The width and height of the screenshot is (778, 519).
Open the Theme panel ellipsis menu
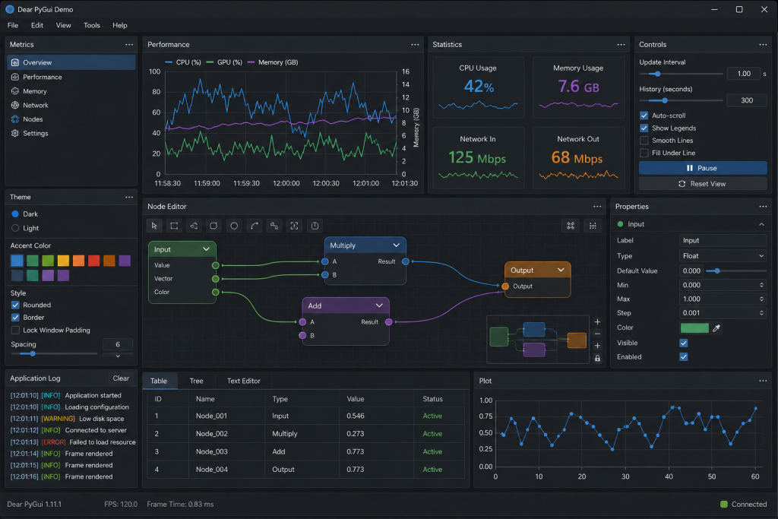129,197
